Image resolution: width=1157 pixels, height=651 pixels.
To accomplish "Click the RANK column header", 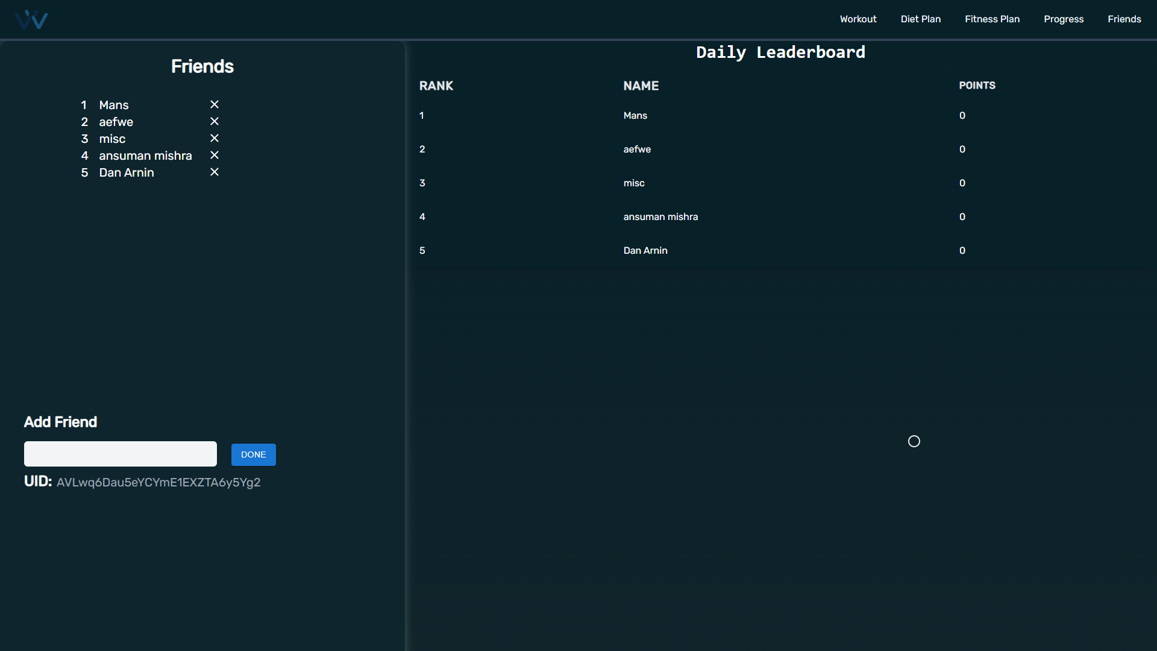I will pos(436,86).
